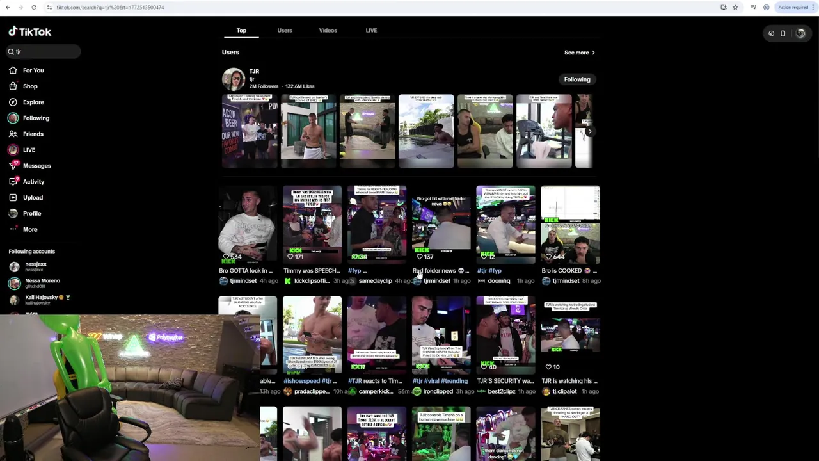Open the ACON BEER carousel video

250,131
